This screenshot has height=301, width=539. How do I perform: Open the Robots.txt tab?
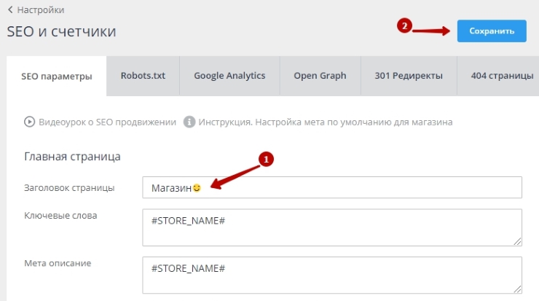[143, 76]
